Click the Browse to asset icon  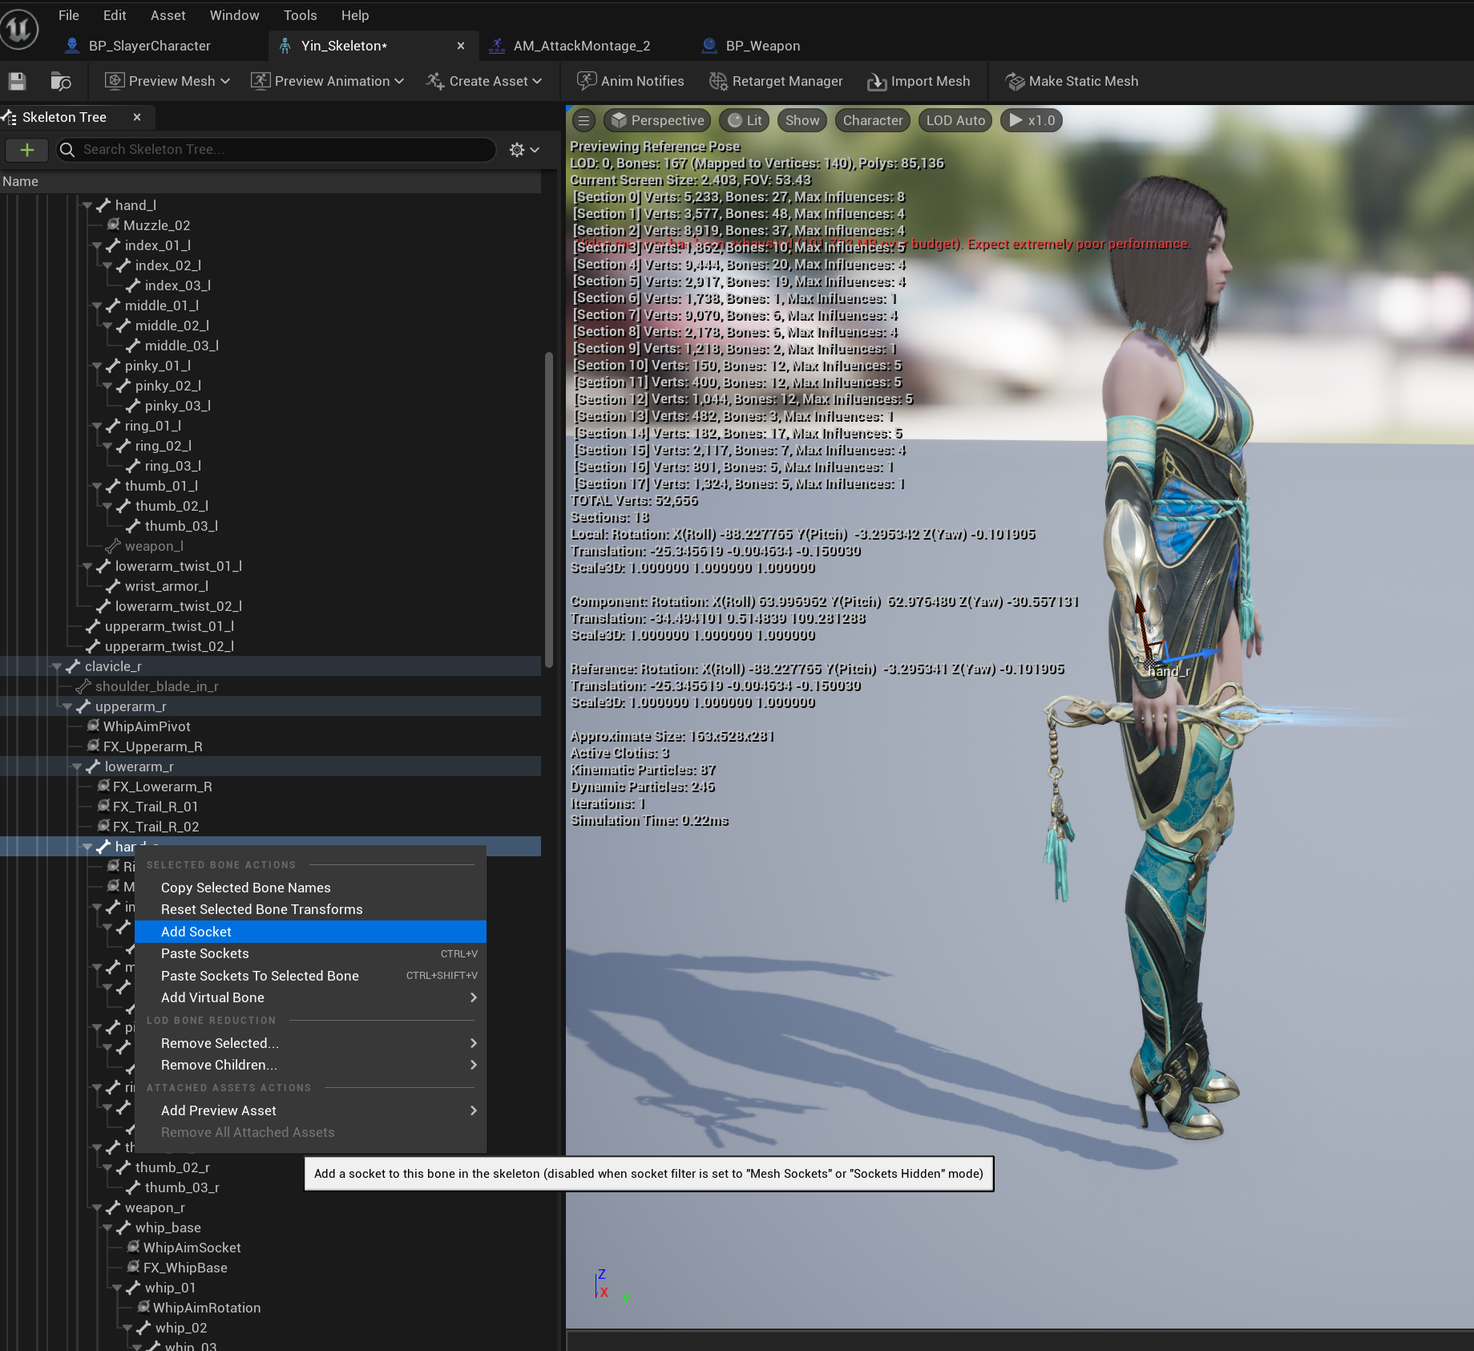point(61,81)
